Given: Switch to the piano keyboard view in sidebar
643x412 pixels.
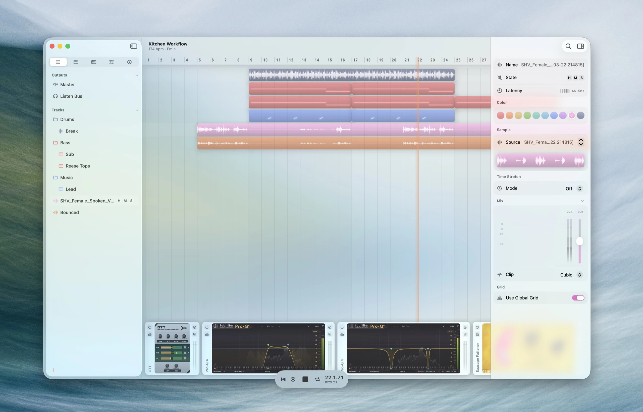Looking at the screenshot, I should pyautogui.click(x=94, y=62).
